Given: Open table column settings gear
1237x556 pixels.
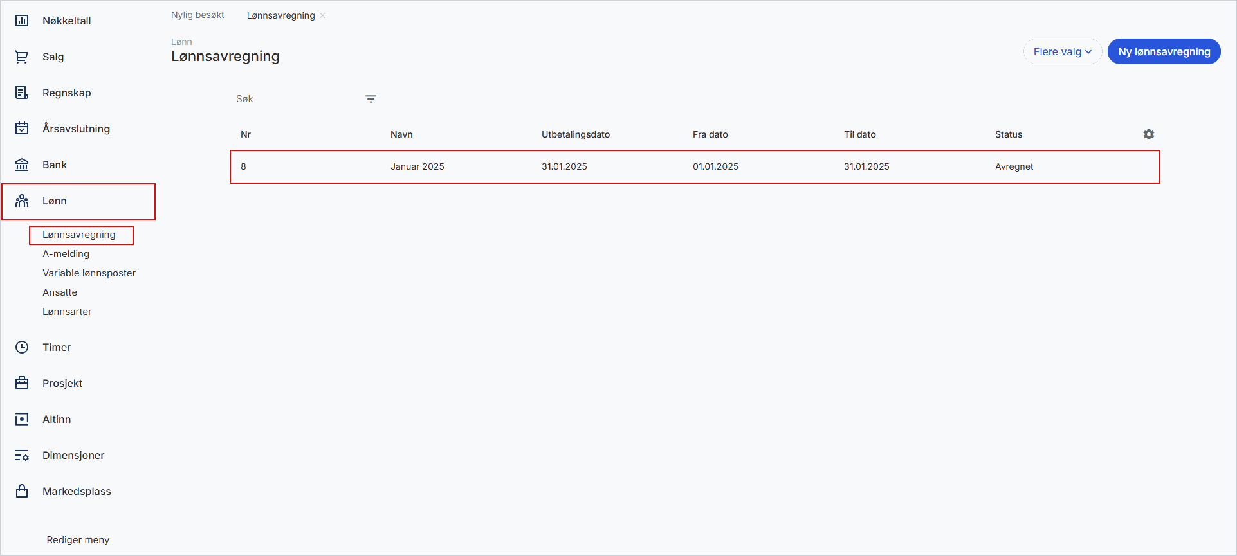Looking at the screenshot, I should [x=1148, y=134].
